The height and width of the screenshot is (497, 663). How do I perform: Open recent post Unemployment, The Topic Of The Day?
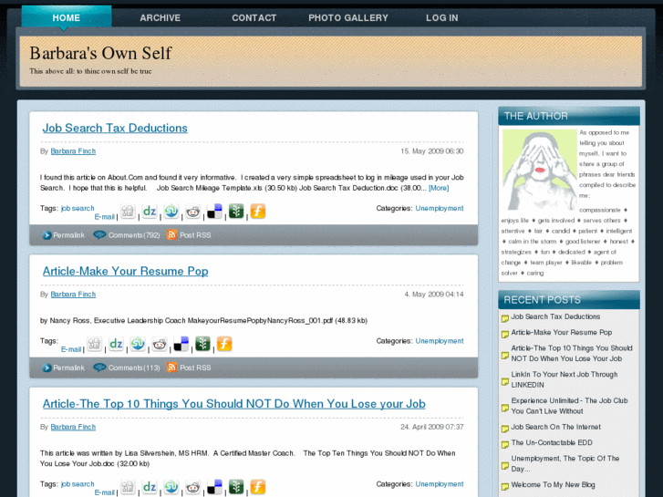(565, 463)
